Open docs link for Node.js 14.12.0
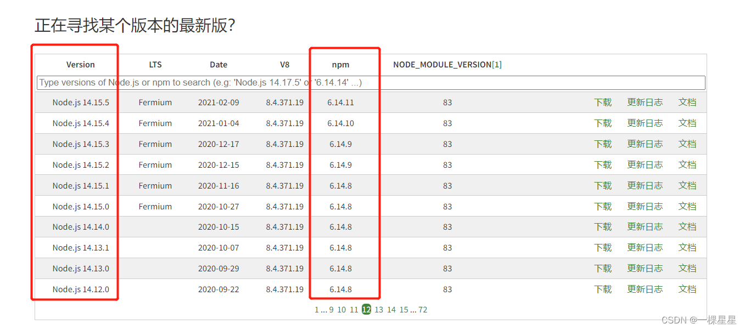 [x=687, y=289]
